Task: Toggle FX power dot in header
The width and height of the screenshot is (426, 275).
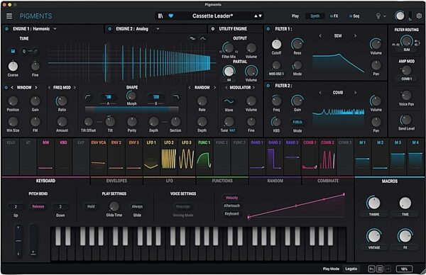Action: pyautogui.click(x=331, y=16)
